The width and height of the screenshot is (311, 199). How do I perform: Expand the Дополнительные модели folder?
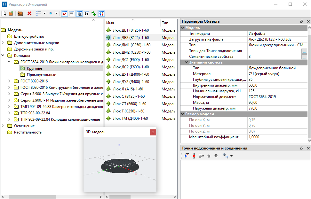(x=3, y=43)
